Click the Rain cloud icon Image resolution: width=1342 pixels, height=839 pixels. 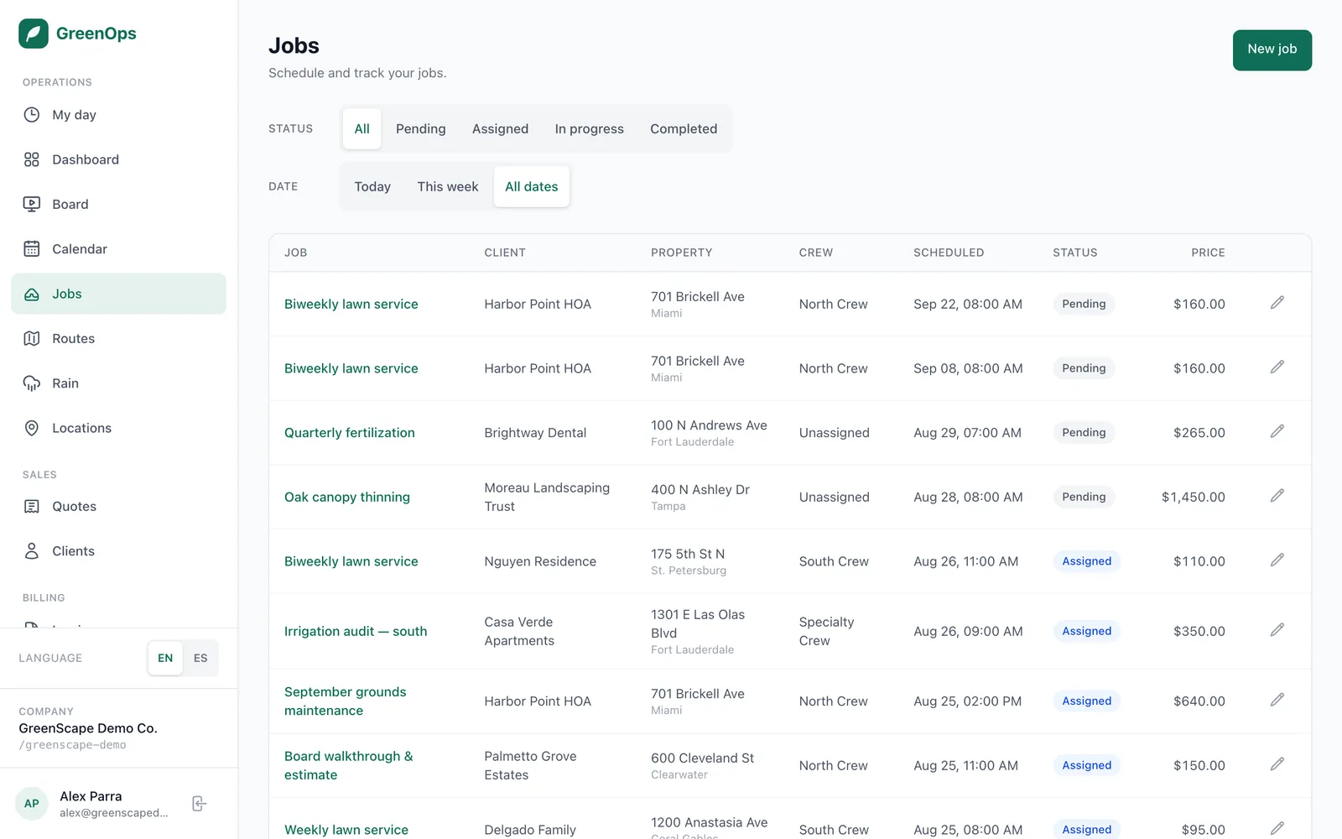[x=32, y=383]
